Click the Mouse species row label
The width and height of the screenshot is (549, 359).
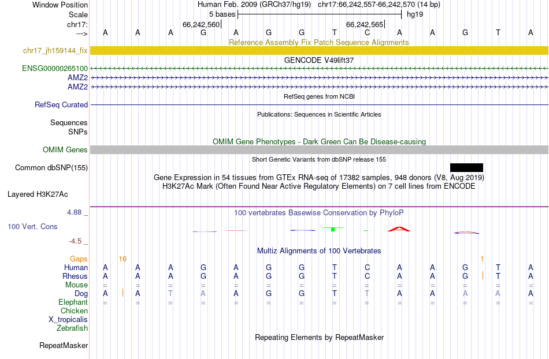pos(76,285)
